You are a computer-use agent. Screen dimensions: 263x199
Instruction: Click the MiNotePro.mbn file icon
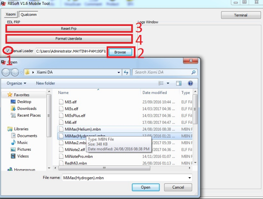click(61, 156)
